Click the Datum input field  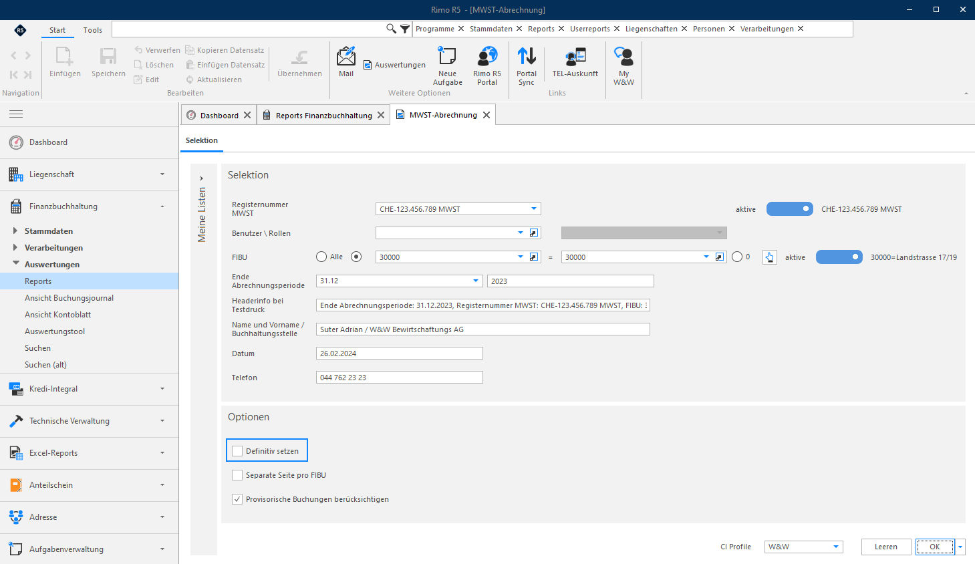coord(400,354)
